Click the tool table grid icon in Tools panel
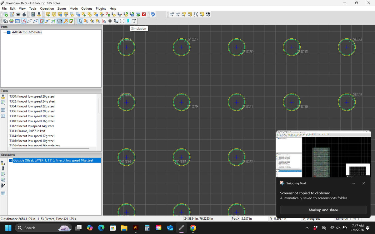 tap(3, 110)
